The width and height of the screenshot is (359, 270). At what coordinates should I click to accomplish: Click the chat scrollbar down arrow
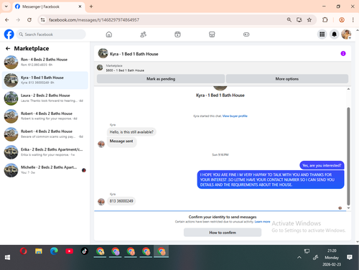(348, 208)
